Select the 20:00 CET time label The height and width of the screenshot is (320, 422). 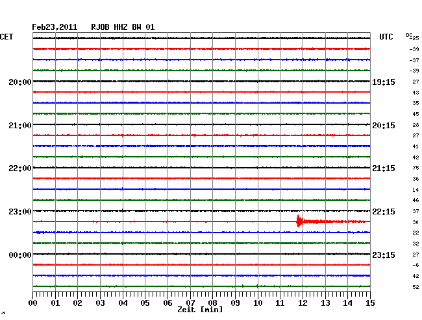[x=20, y=82]
